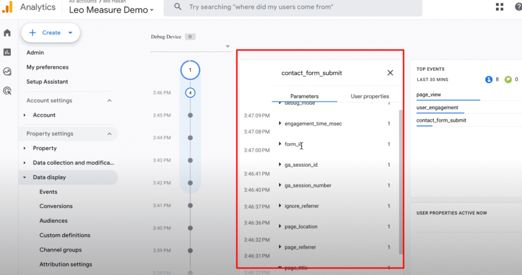Viewport: 522px width, 275px height.
Task: Click the contact_form_submit top event
Action: (441, 120)
